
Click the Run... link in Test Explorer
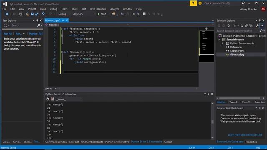19,34
